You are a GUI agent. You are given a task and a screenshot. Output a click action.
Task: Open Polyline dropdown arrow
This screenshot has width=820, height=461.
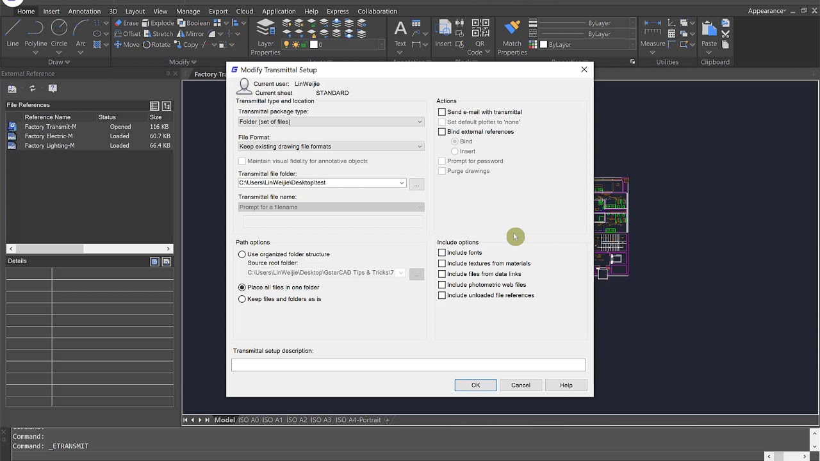coord(36,52)
